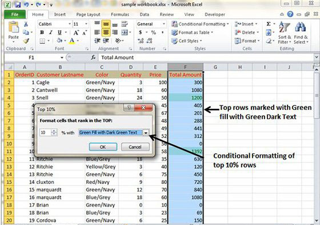The image size is (320, 225).
Task: Open the Insert cells dropdown
Action: (x=246, y=24)
